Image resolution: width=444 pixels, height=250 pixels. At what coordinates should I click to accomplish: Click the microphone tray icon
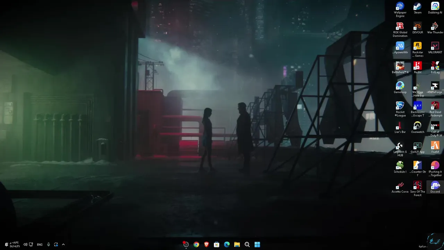48,244
